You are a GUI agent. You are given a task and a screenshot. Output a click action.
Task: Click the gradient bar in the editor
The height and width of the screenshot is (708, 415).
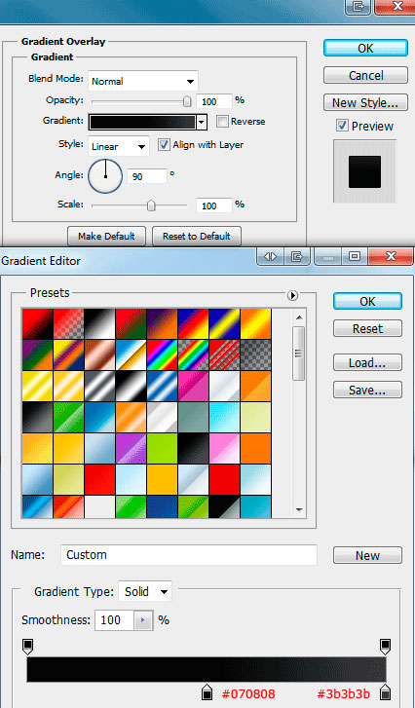pos(207,669)
